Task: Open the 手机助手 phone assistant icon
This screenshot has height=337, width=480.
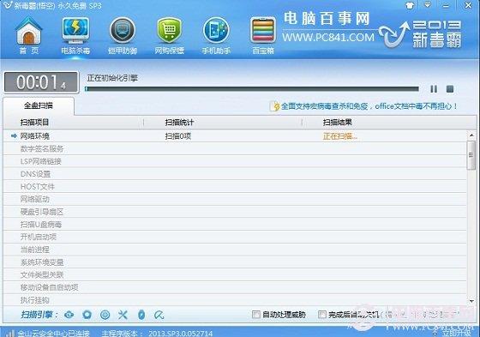Action: [216, 35]
